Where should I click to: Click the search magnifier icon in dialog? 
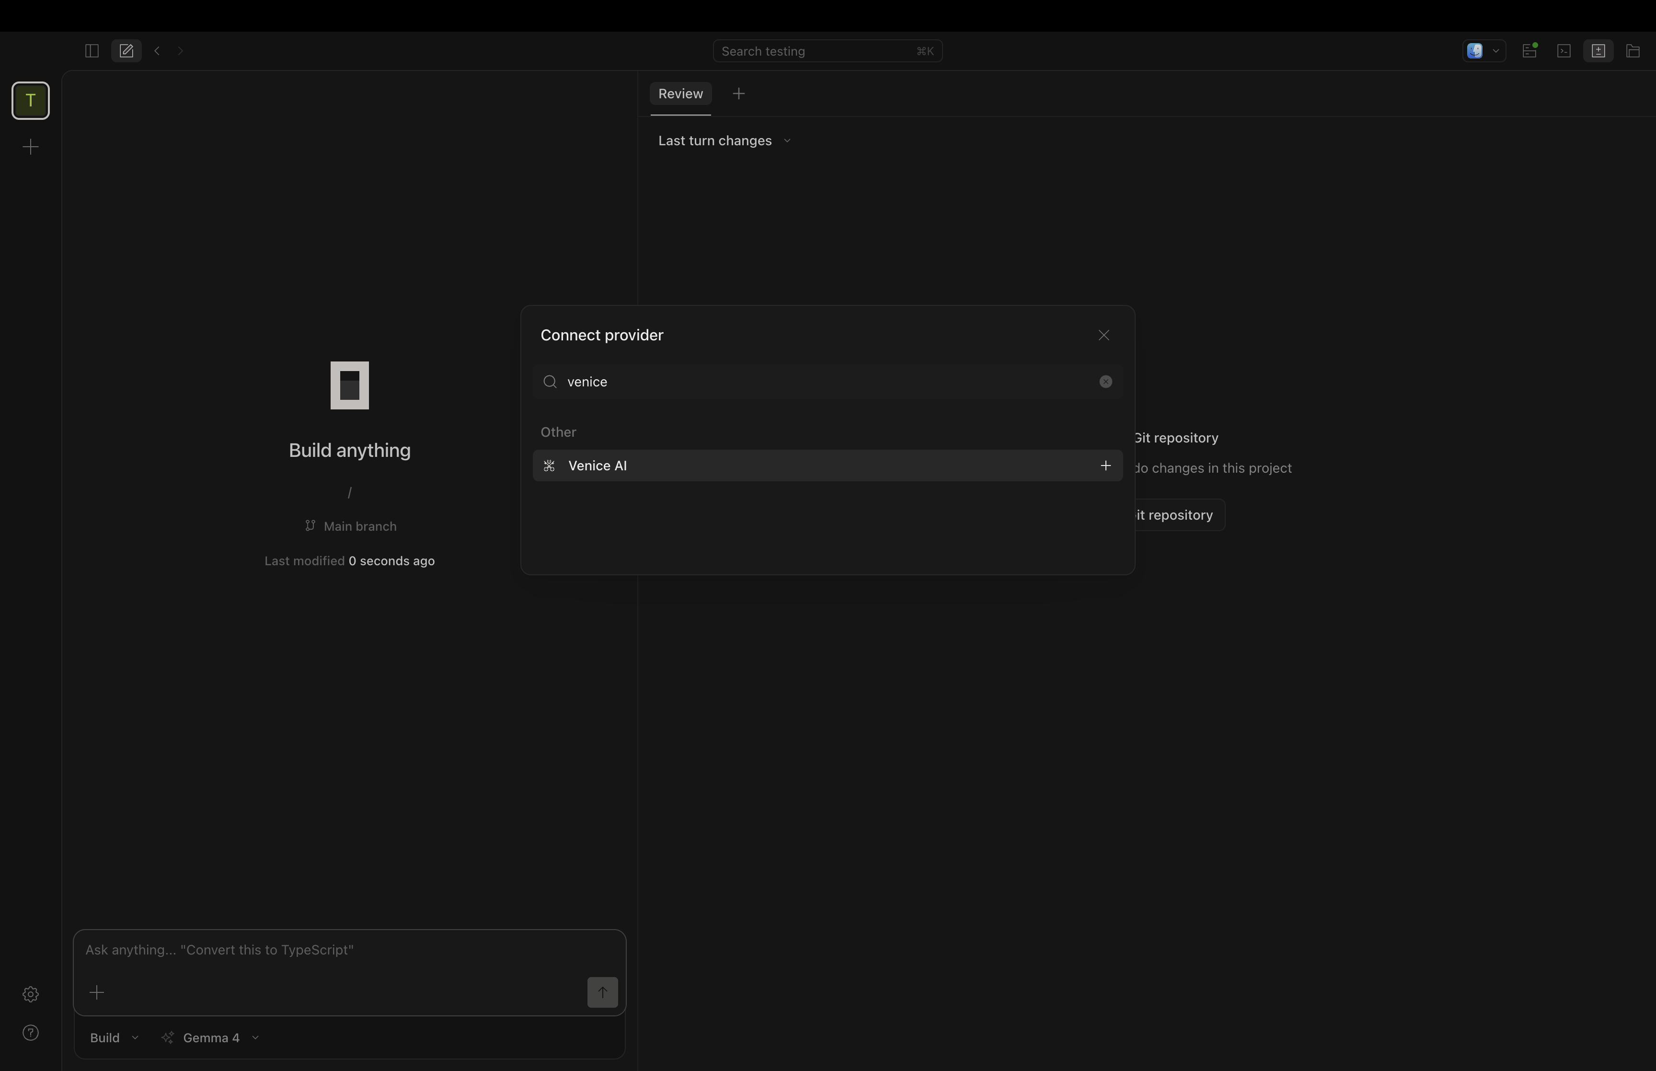point(550,382)
